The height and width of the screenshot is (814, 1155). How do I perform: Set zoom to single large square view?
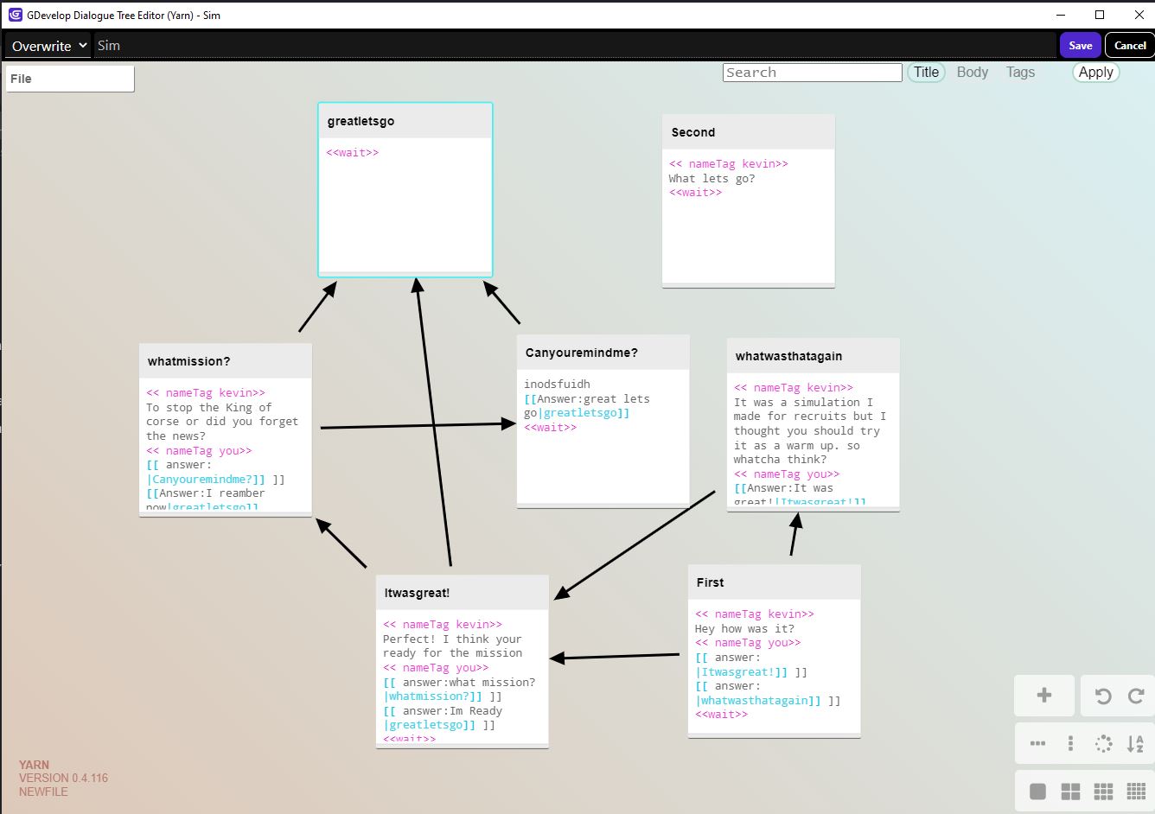[x=1037, y=791]
